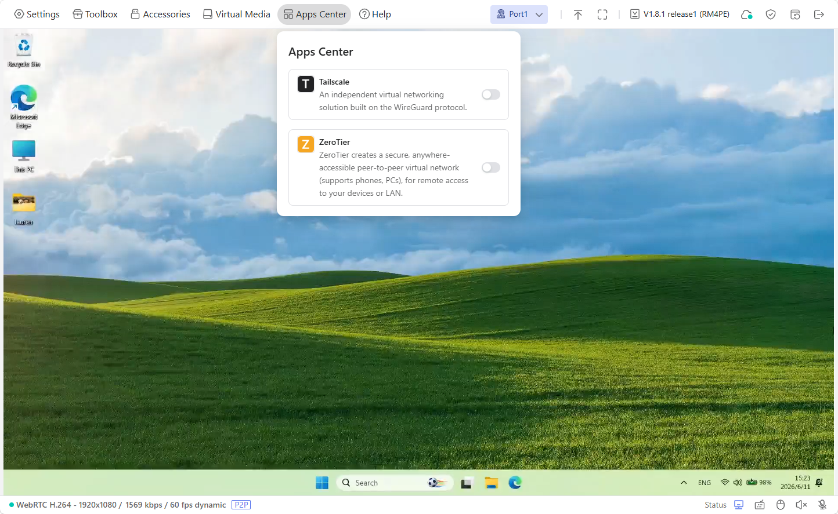Open the Settings menu
The height and width of the screenshot is (514, 838).
point(37,14)
